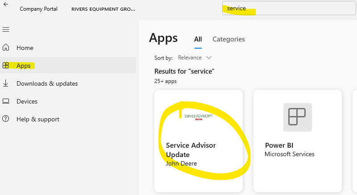Viewport: 357px width, 195px height.
Task: Click the John Deere publisher text
Action: coord(181,163)
